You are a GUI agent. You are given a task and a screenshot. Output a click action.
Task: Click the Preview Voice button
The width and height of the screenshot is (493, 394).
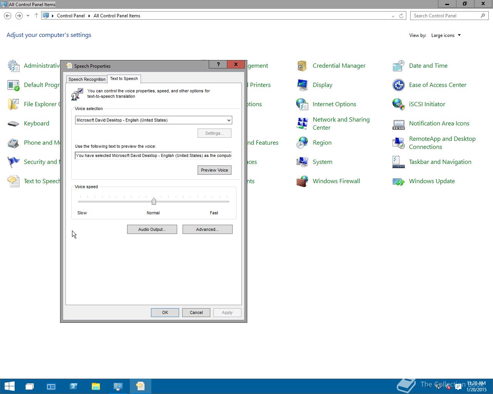tap(215, 170)
